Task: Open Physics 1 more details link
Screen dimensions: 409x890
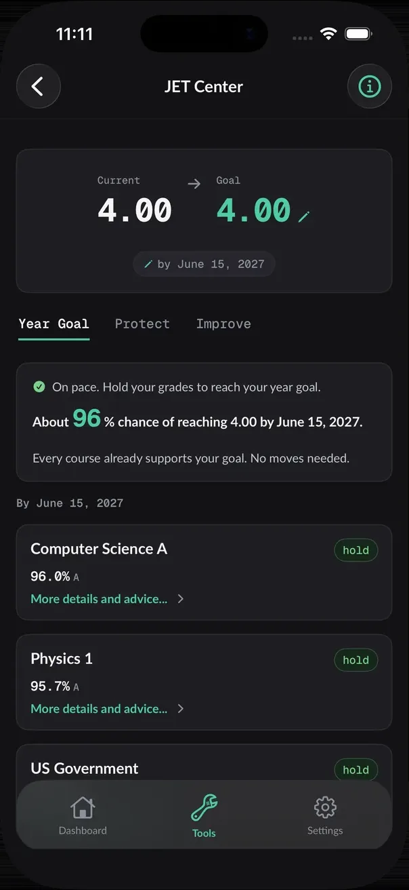Action: pos(99,709)
